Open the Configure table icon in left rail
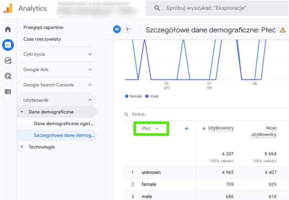Image resolution: width=289 pixels, height=200 pixels. (x=8, y=92)
